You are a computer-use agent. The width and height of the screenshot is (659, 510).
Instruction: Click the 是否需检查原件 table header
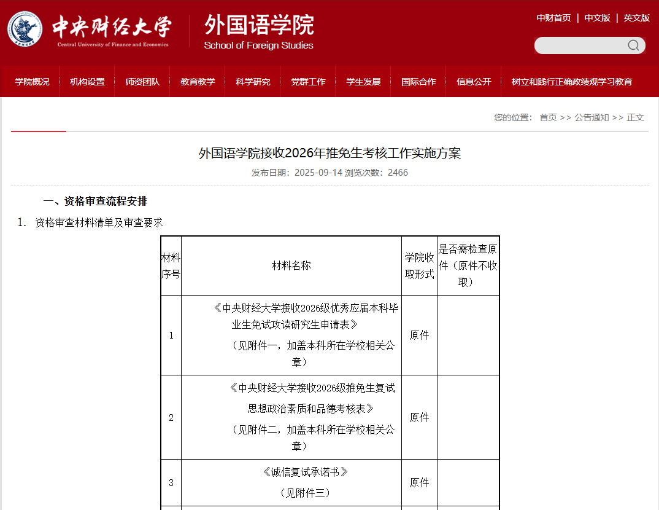(468, 265)
